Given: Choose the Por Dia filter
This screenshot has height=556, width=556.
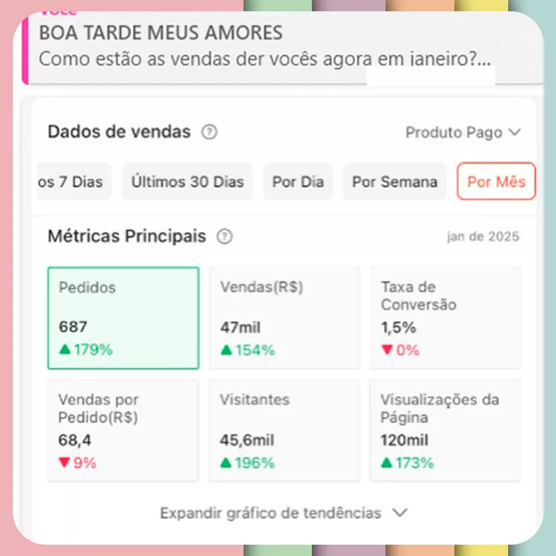Looking at the screenshot, I should (298, 182).
